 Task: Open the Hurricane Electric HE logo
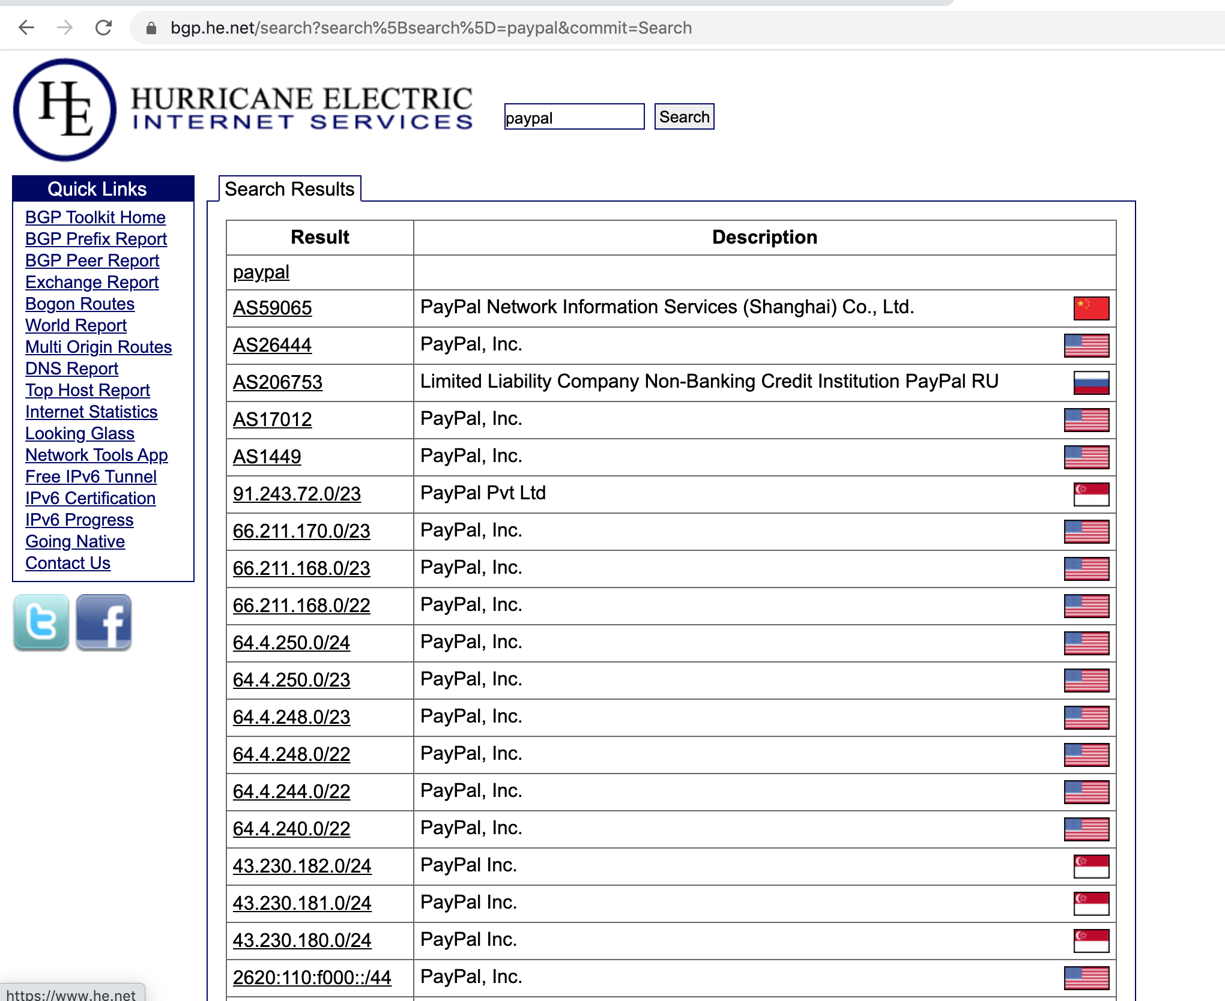[x=65, y=110]
